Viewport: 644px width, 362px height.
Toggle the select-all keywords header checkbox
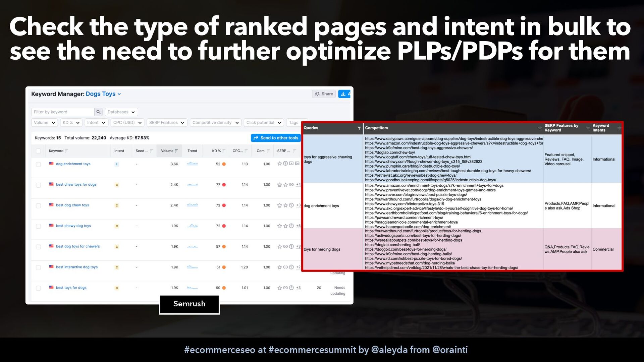38,151
